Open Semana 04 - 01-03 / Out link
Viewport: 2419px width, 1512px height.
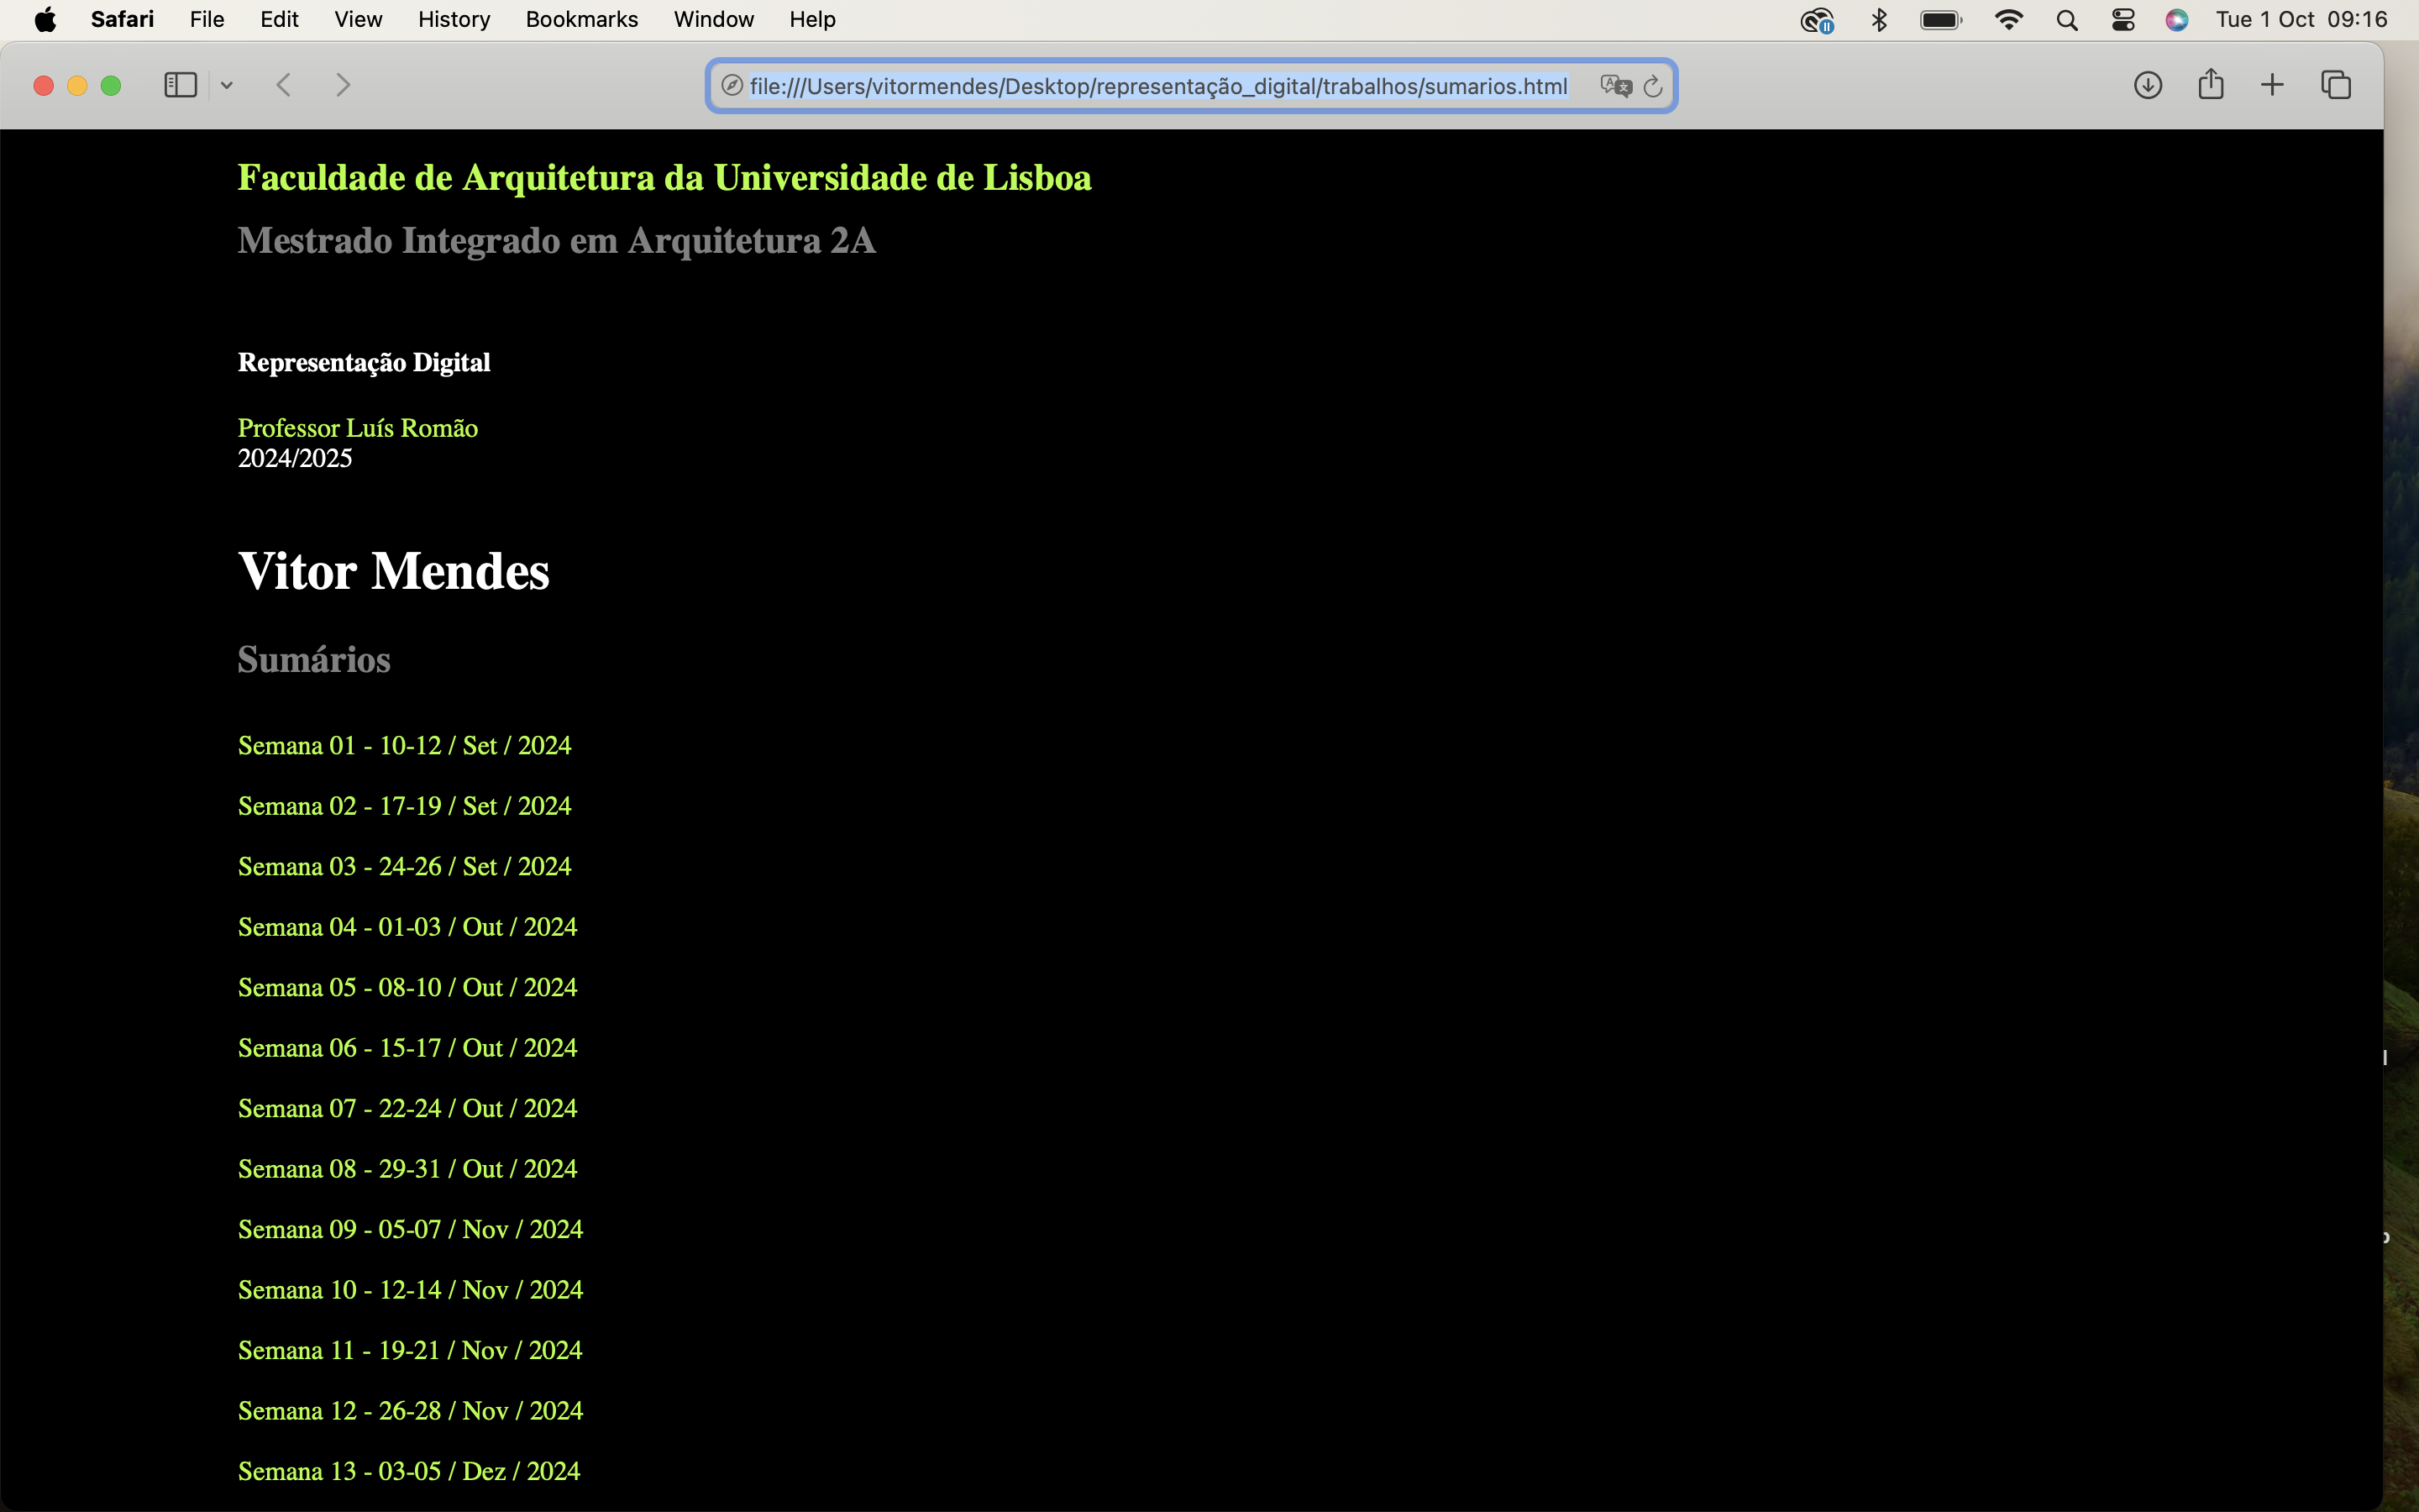tap(408, 927)
